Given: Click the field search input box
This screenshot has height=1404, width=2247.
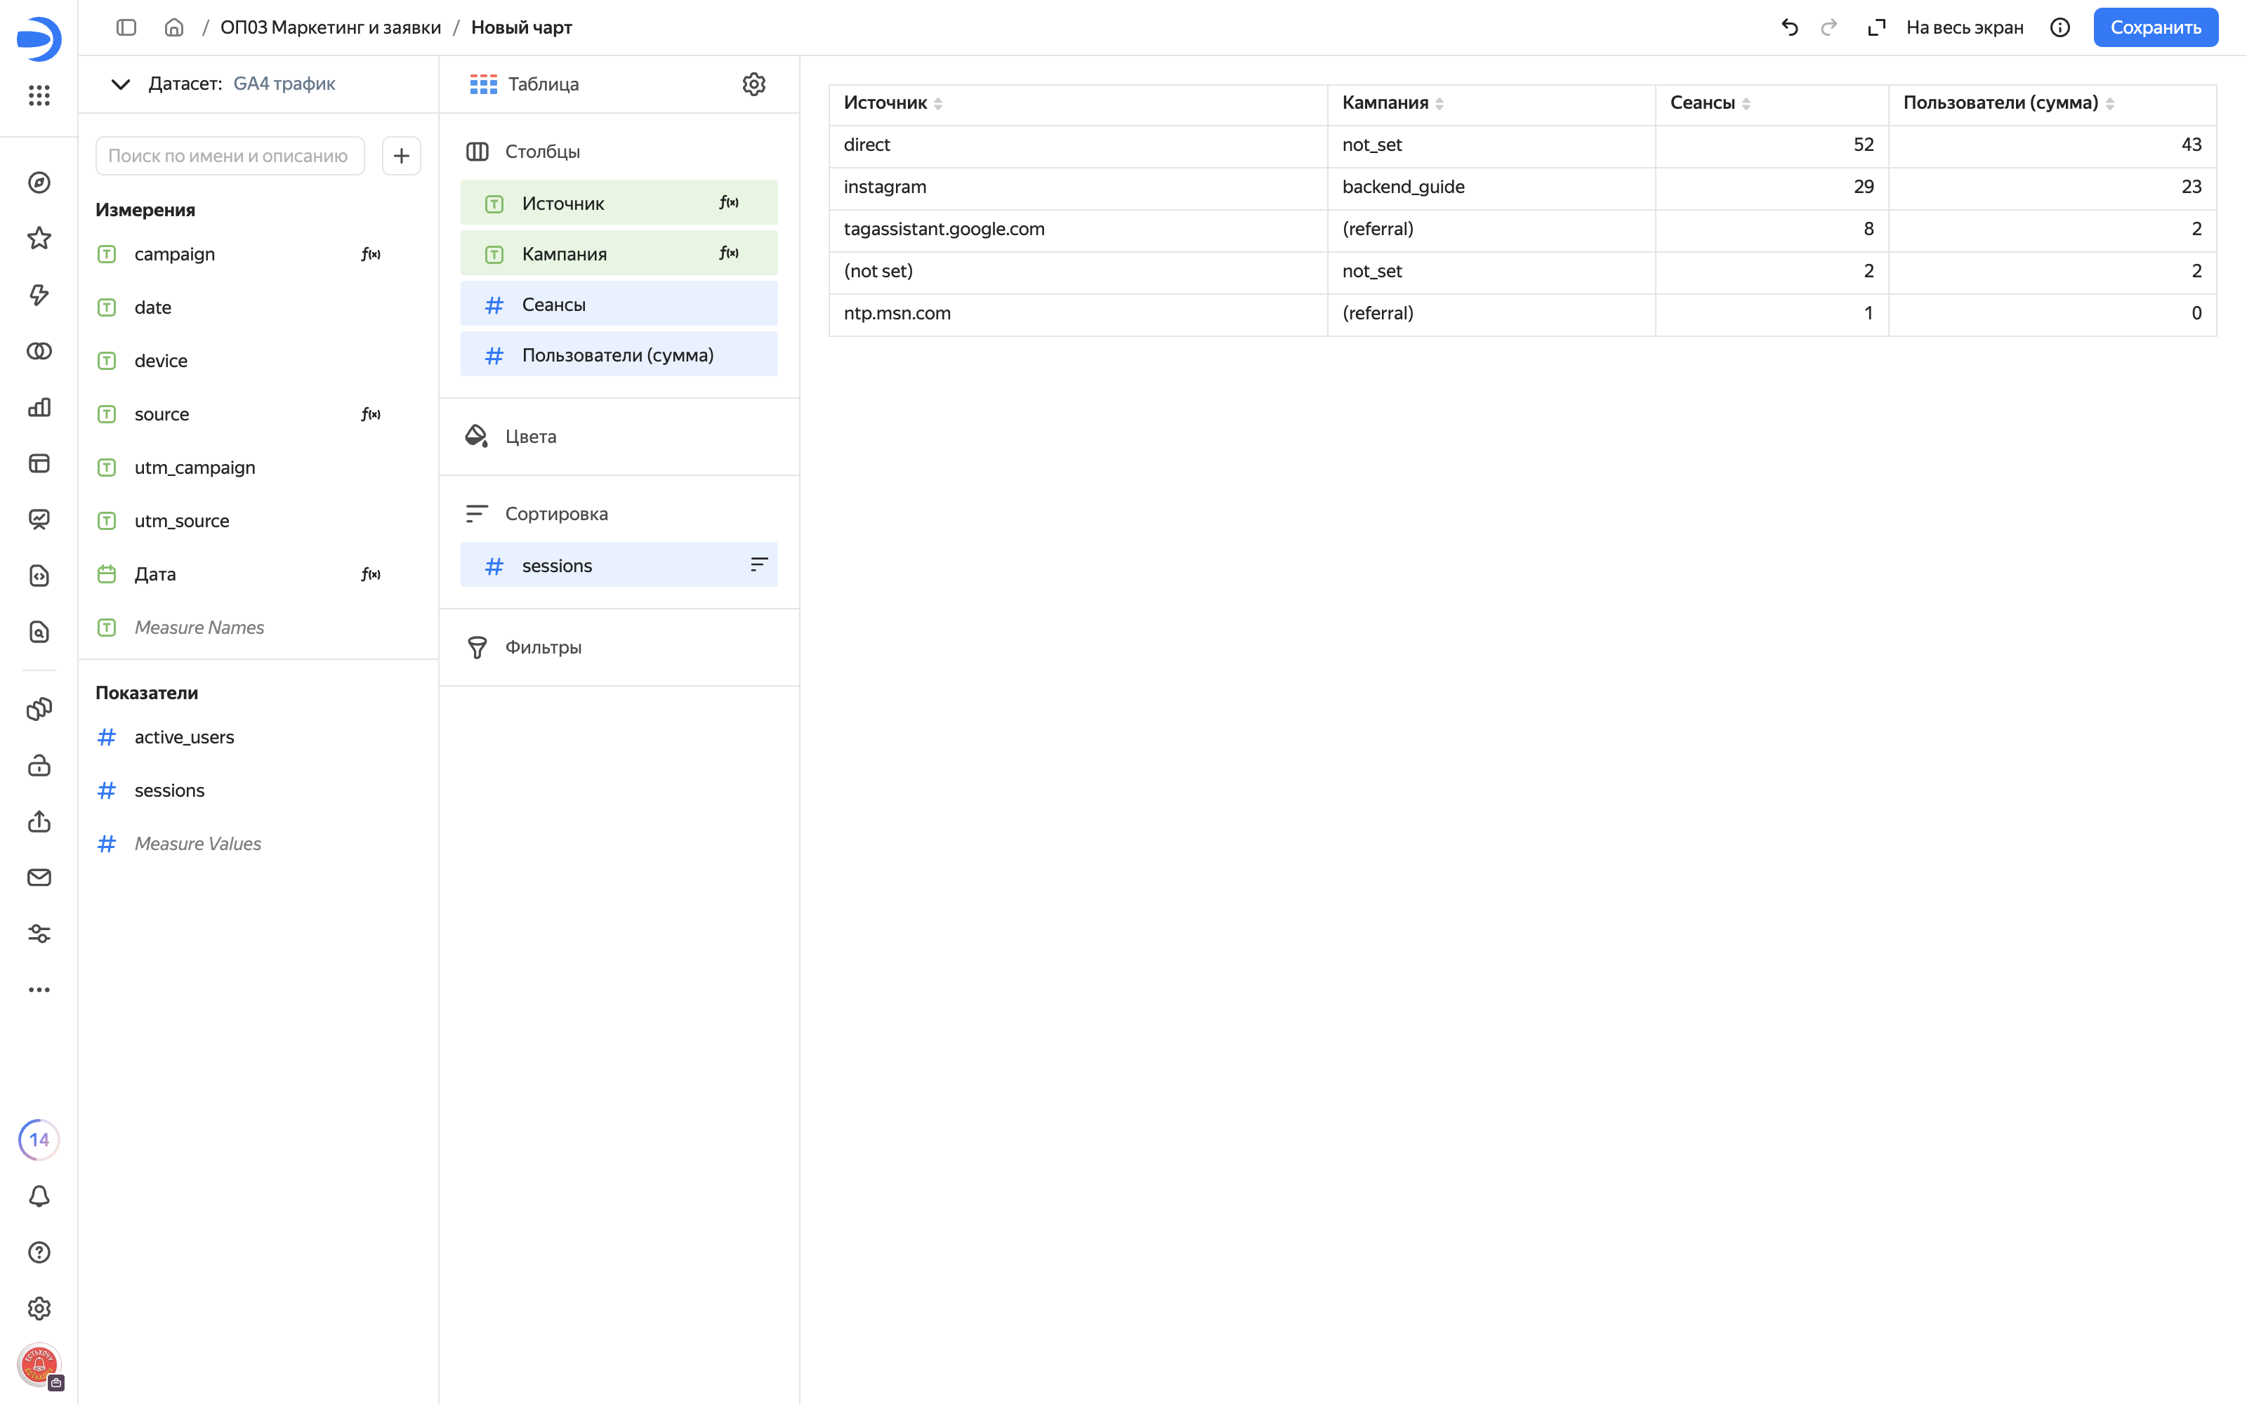Looking at the screenshot, I should (x=230, y=156).
